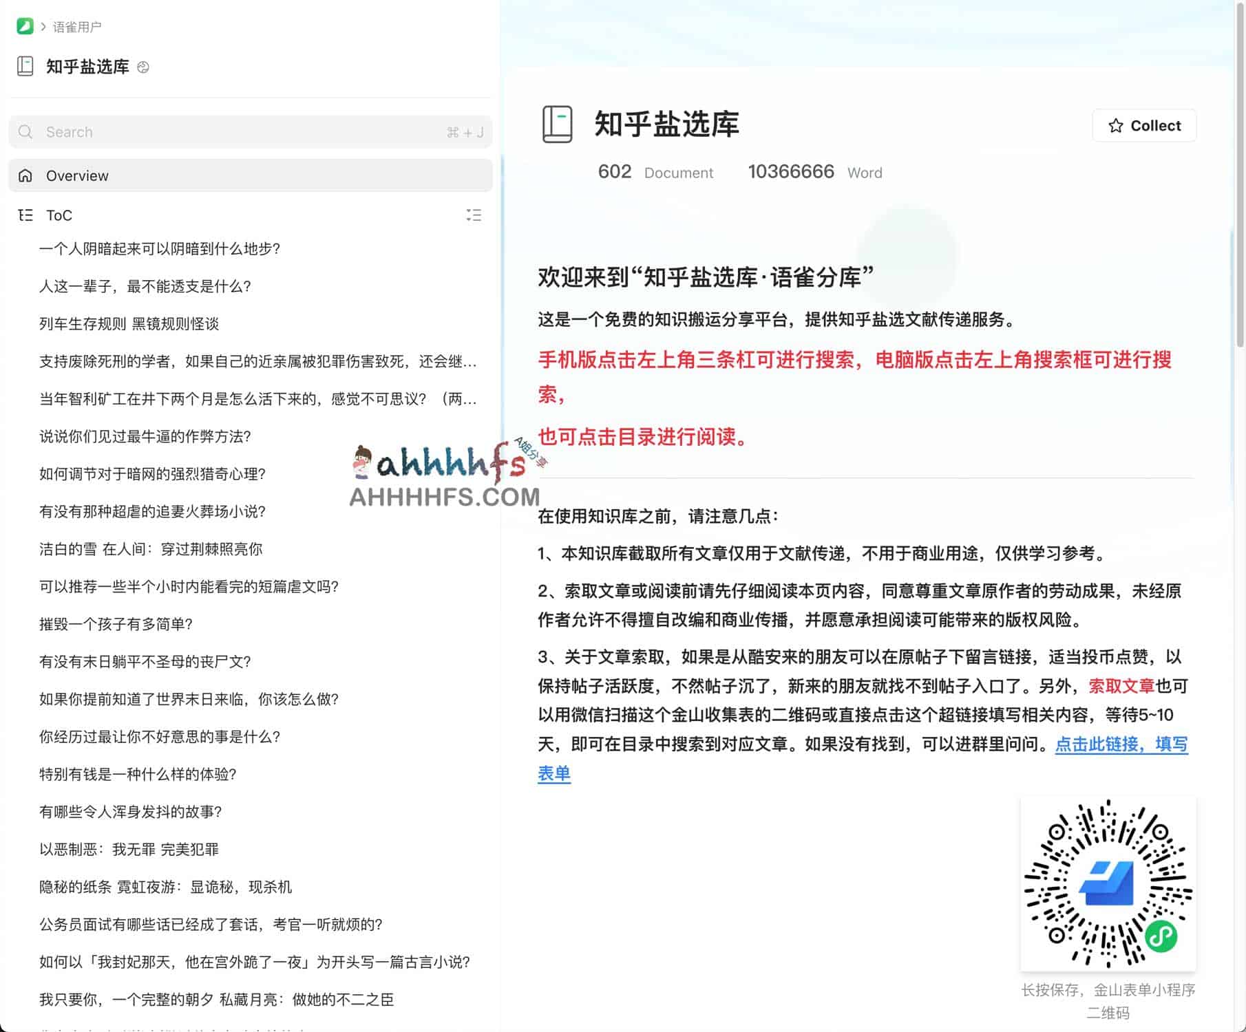Open 如果你提前知道了世界末日来临 entry

tap(189, 699)
